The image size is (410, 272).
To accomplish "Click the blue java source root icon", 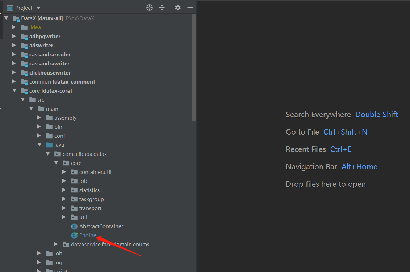I will click(x=49, y=145).
